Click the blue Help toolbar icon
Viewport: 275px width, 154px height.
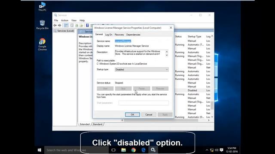pyautogui.click(x=87, y=26)
